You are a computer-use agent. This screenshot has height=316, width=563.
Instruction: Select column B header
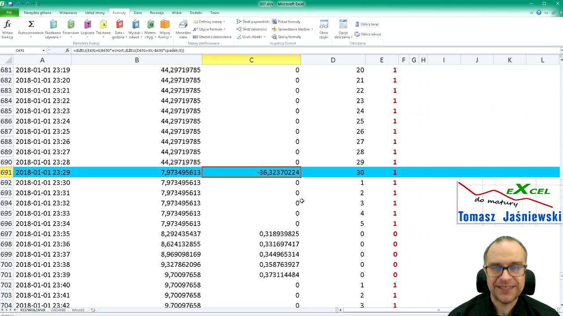point(137,60)
